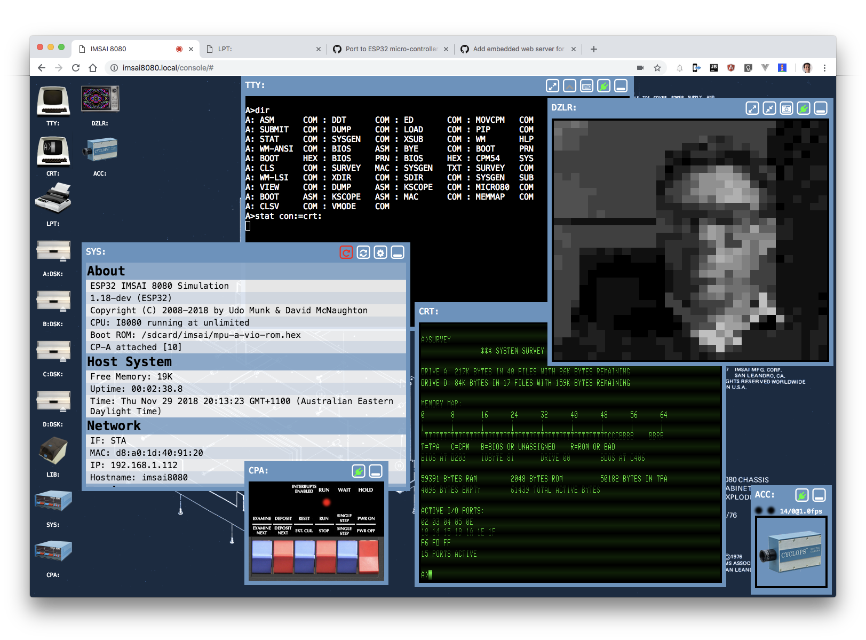The height and width of the screenshot is (640, 866).
Task: Click the camera indicator in address bar
Action: (x=640, y=68)
